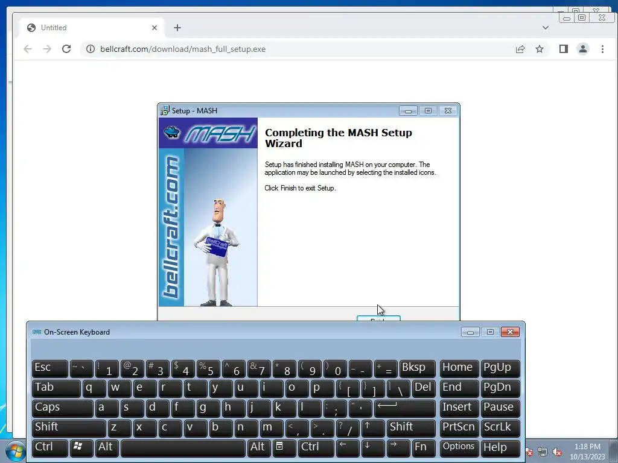Close the Setup - MASH window
This screenshot has width=618, height=463.
click(x=448, y=111)
